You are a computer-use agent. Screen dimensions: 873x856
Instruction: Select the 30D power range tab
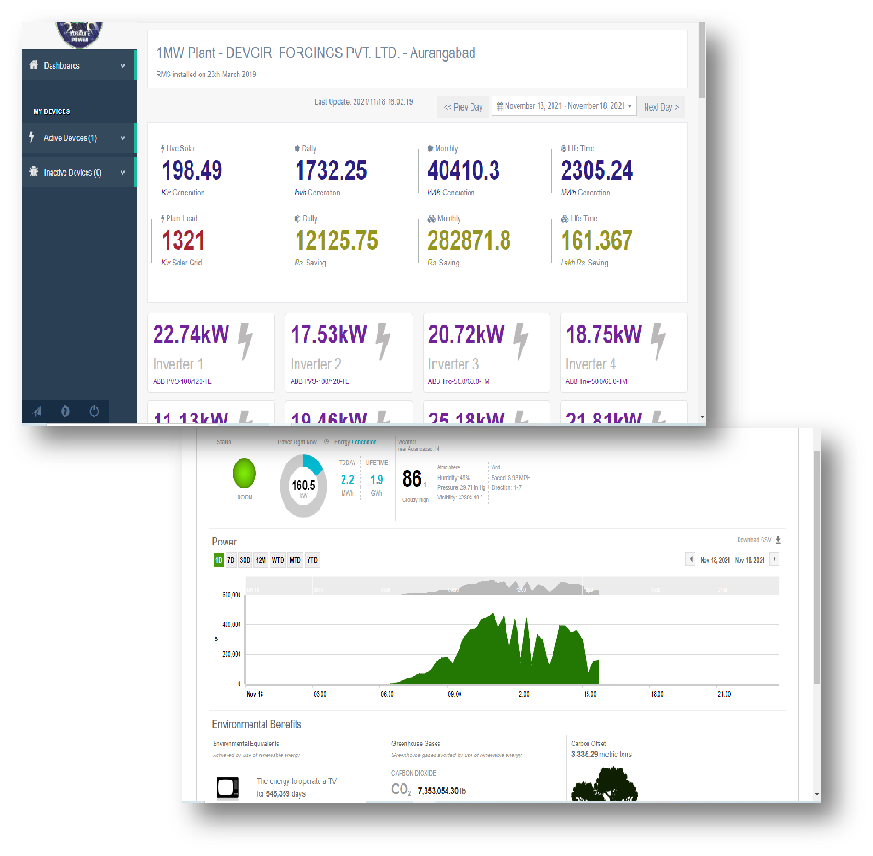[245, 560]
